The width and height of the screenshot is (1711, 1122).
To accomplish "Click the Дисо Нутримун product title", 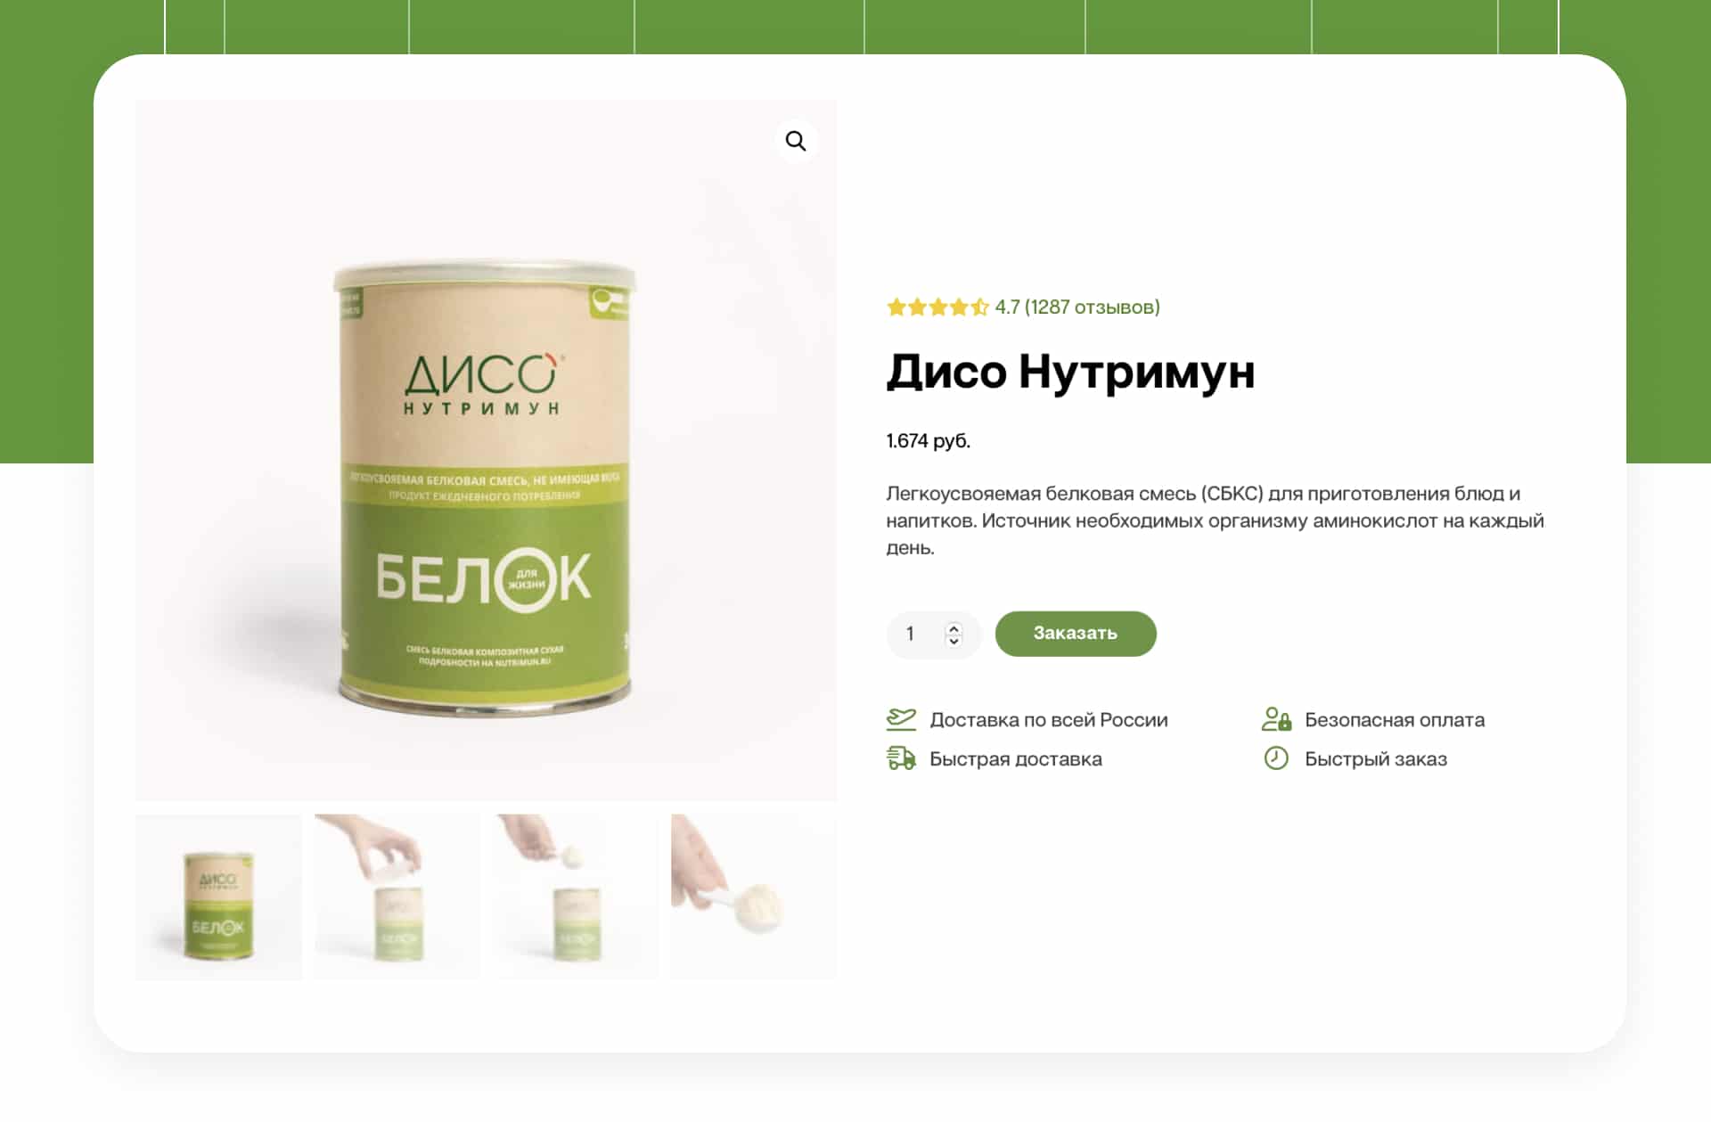I will [x=1070, y=372].
